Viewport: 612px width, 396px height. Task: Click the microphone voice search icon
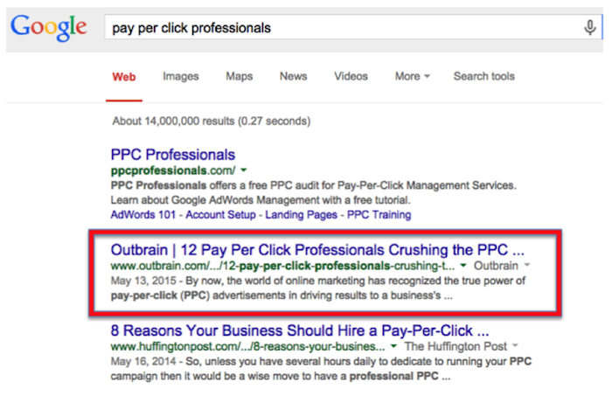click(590, 27)
